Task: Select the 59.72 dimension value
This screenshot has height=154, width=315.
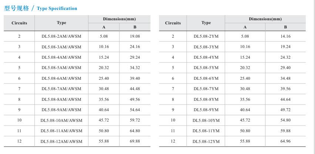Action: click(x=135, y=120)
